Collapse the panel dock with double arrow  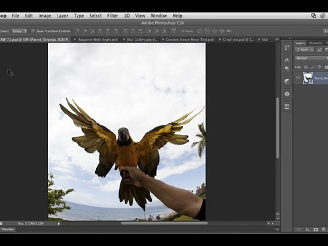(290, 38)
